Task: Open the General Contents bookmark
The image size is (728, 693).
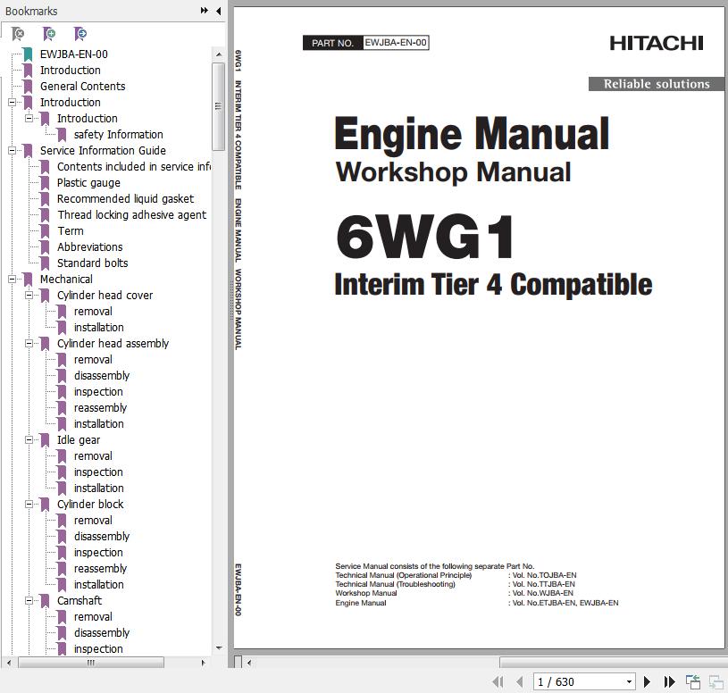Action: point(83,87)
